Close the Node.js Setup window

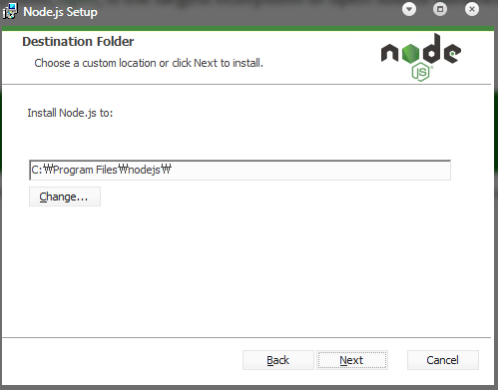[x=472, y=9]
